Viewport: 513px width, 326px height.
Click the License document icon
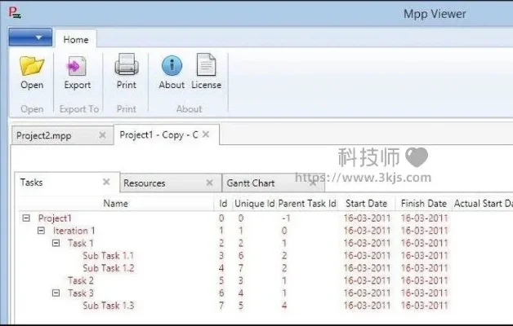[x=206, y=66]
